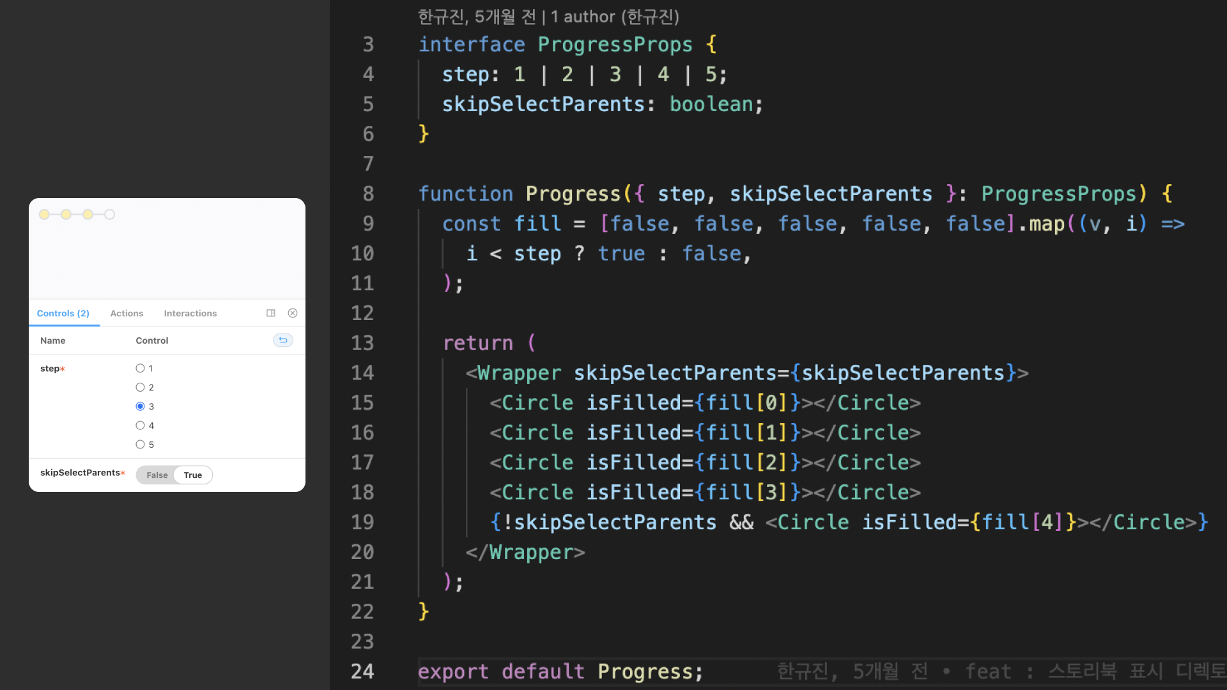The height and width of the screenshot is (690, 1227).
Task: Set skipSelectParents to True
Action: [193, 475]
